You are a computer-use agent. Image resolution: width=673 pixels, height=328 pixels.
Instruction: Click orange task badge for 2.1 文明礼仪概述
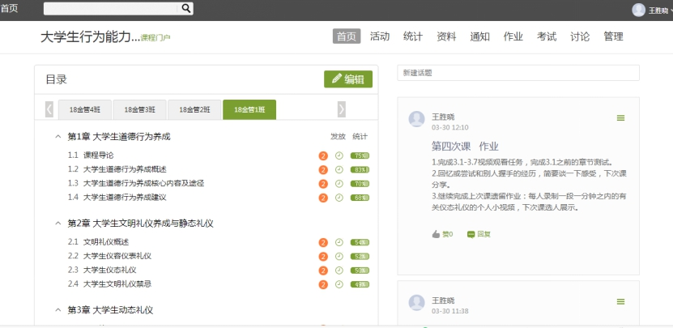[323, 242]
